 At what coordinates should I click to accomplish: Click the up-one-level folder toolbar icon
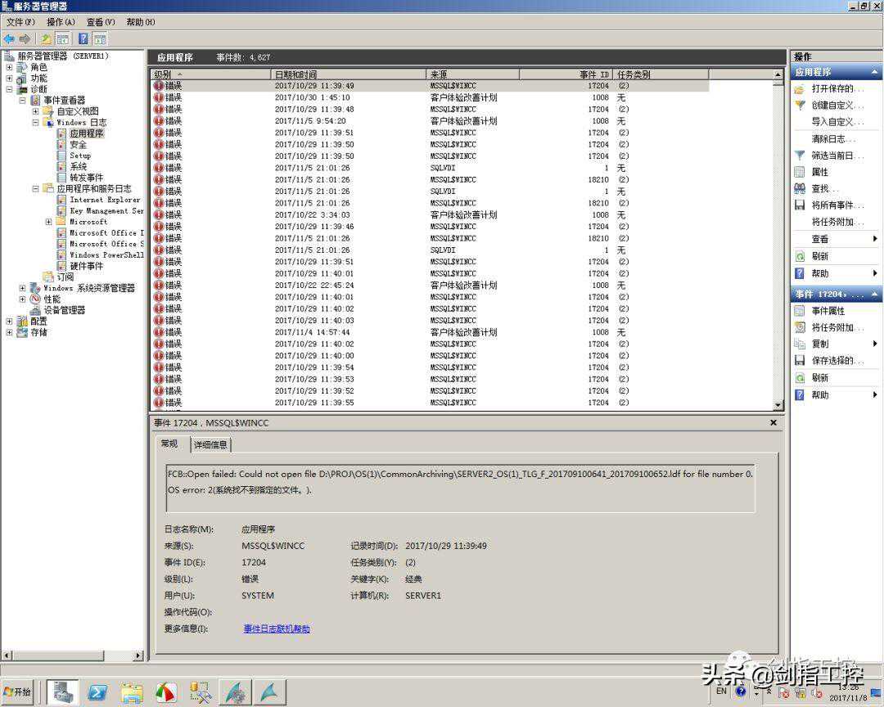[x=46, y=38]
